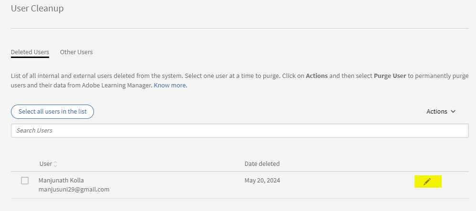Select the Deleted Users tab
The image size is (476, 211).
pyautogui.click(x=30, y=52)
